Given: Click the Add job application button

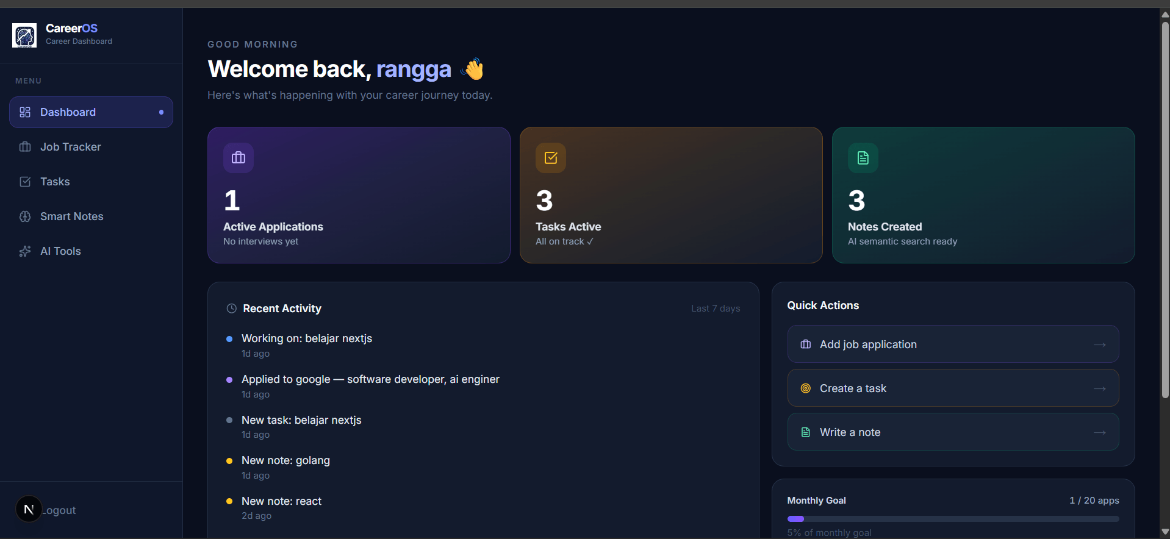Looking at the screenshot, I should pyautogui.click(x=953, y=344).
